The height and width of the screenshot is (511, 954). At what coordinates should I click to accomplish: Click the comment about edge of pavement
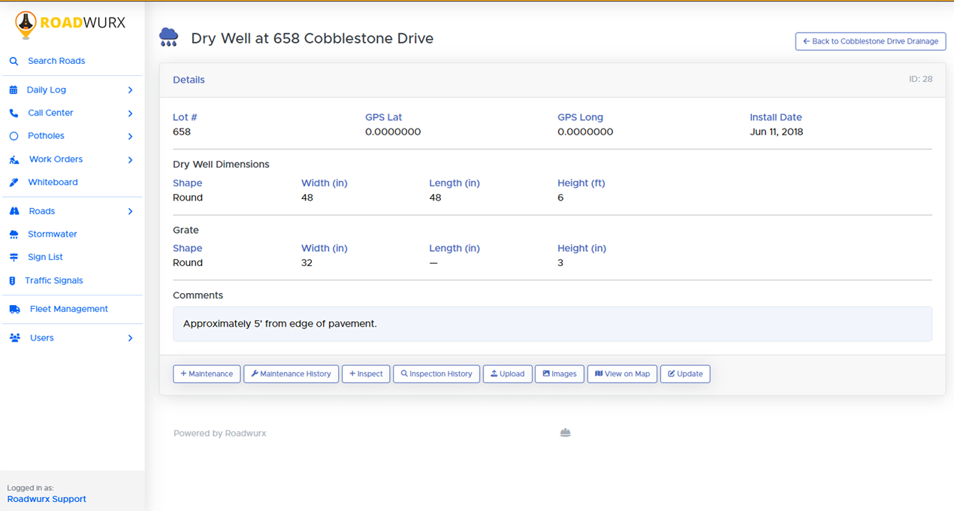279,324
